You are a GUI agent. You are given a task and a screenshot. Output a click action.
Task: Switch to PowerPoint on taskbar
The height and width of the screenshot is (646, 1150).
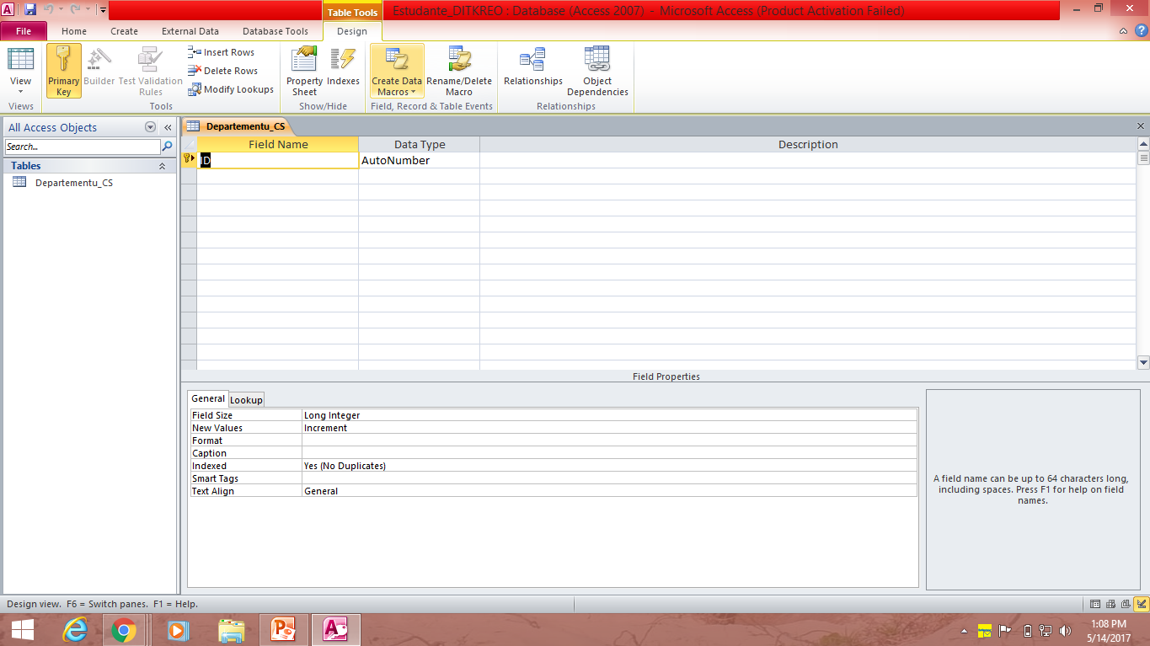click(x=283, y=630)
